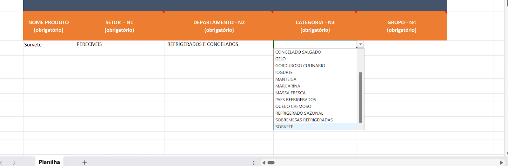The image size is (508, 166).
Task: Click the dropdown list vertical scrollbar thumb
Action: pyautogui.click(x=360, y=97)
